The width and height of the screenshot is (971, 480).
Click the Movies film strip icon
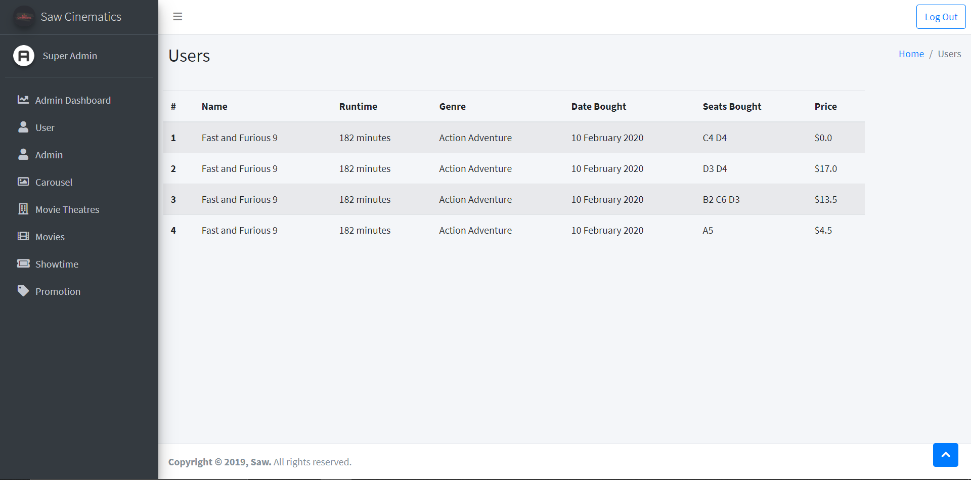click(x=23, y=236)
